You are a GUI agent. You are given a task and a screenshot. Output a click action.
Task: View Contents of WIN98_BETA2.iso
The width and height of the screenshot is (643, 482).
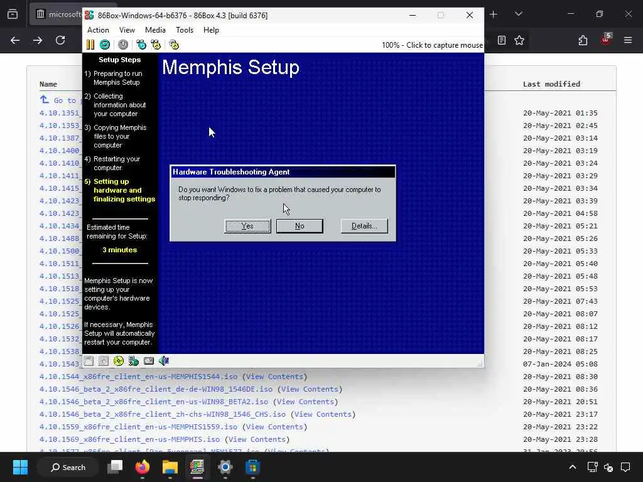click(x=305, y=402)
